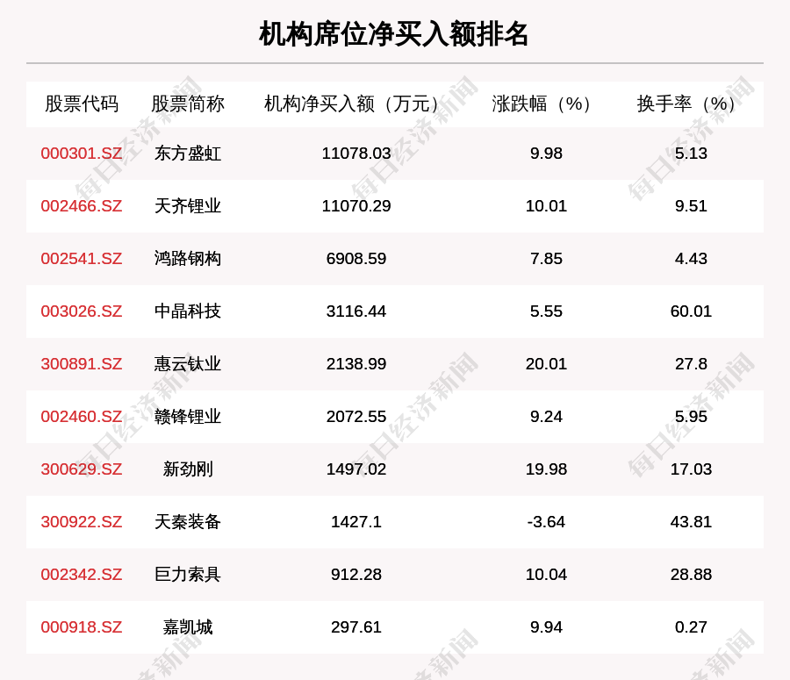Click 天秦装备 change value -3.64
790x680 pixels.
coord(546,522)
